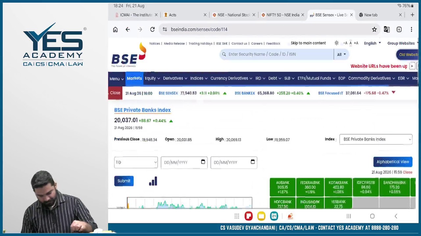Go to browser home page
The height and width of the screenshot is (236, 421).
(115, 29)
